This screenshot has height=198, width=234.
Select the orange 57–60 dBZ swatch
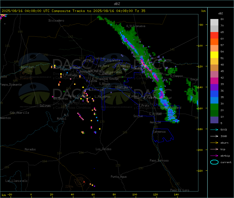[x=214, y=42]
